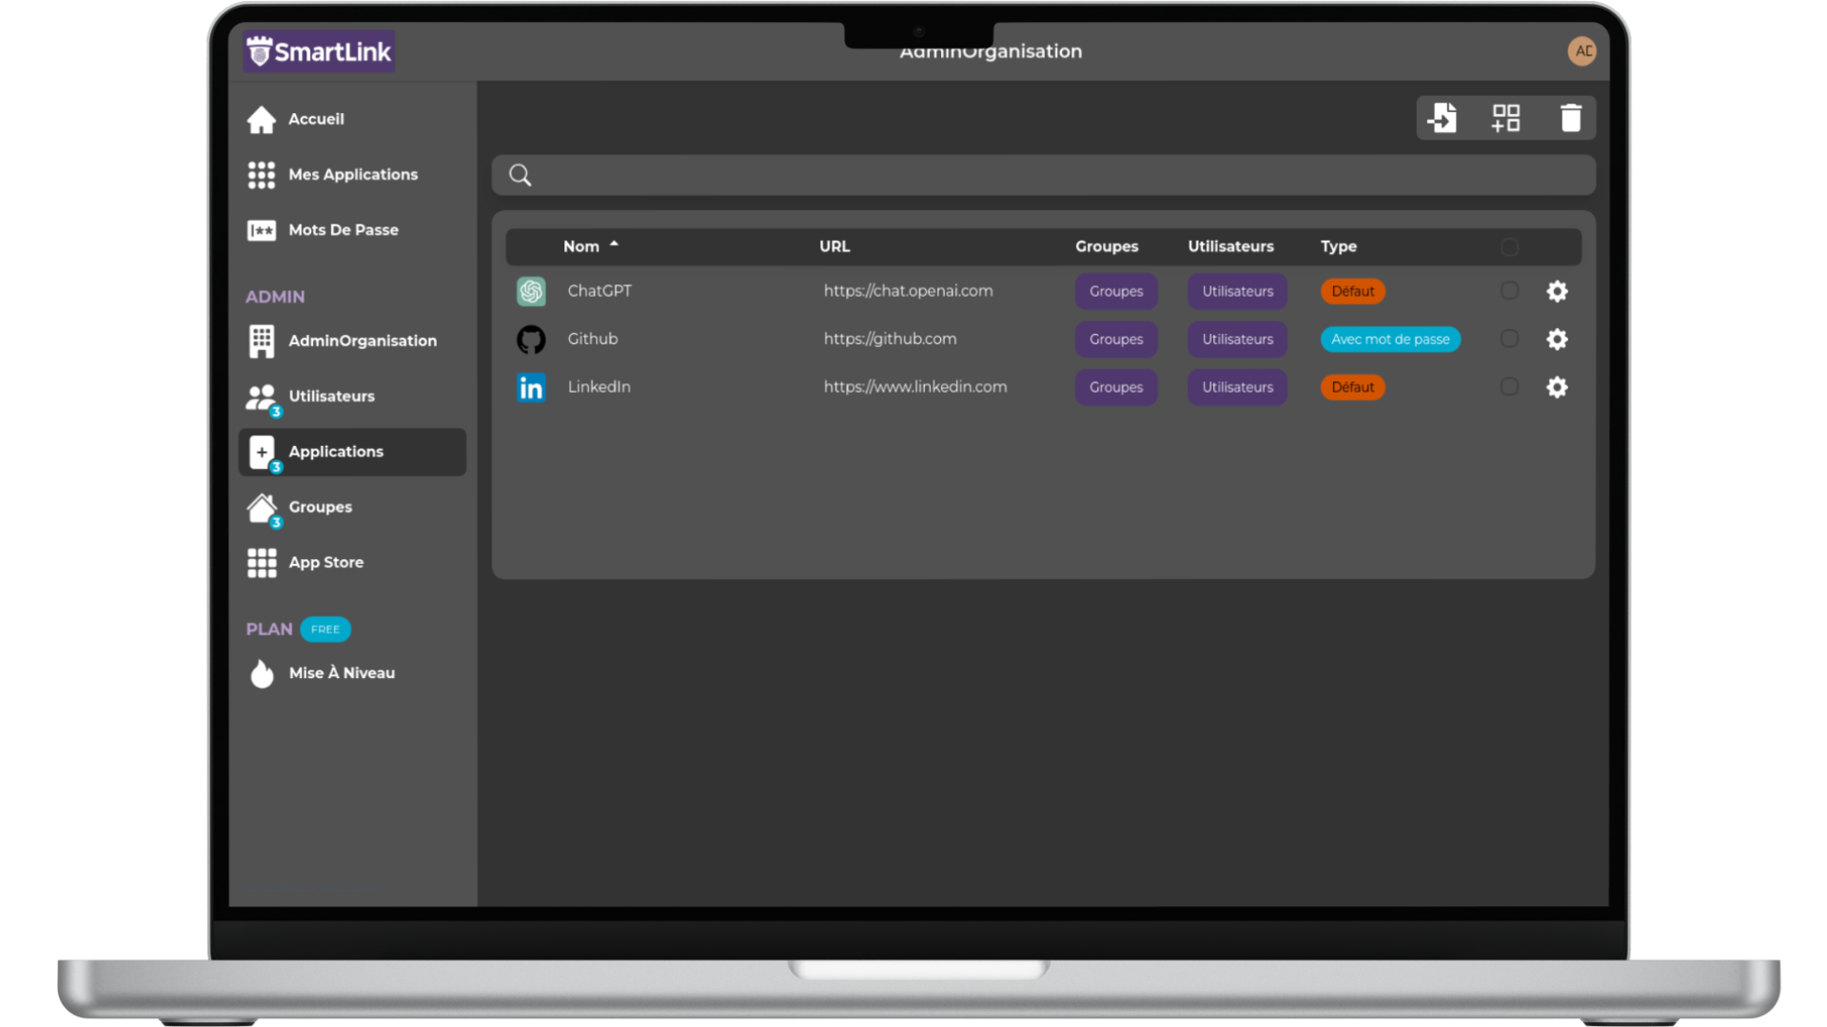Toggle the select-all header checkbox
The height and width of the screenshot is (1027, 1827).
point(1509,247)
